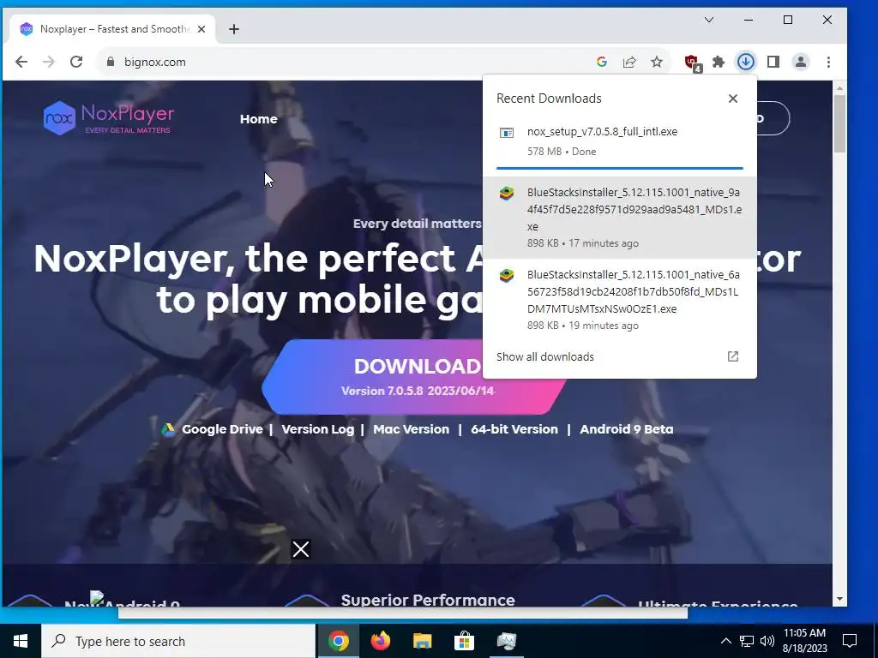Click BlueStacks icon of the 19 minutes ago download
Viewport: 878px width, 658px height.
507,276
